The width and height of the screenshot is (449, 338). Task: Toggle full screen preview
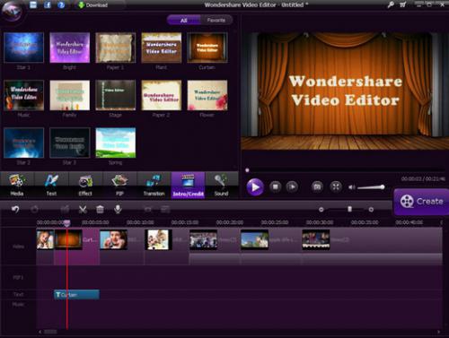[x=336, y=187]
